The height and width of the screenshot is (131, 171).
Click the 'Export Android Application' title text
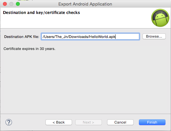[85, 4]
